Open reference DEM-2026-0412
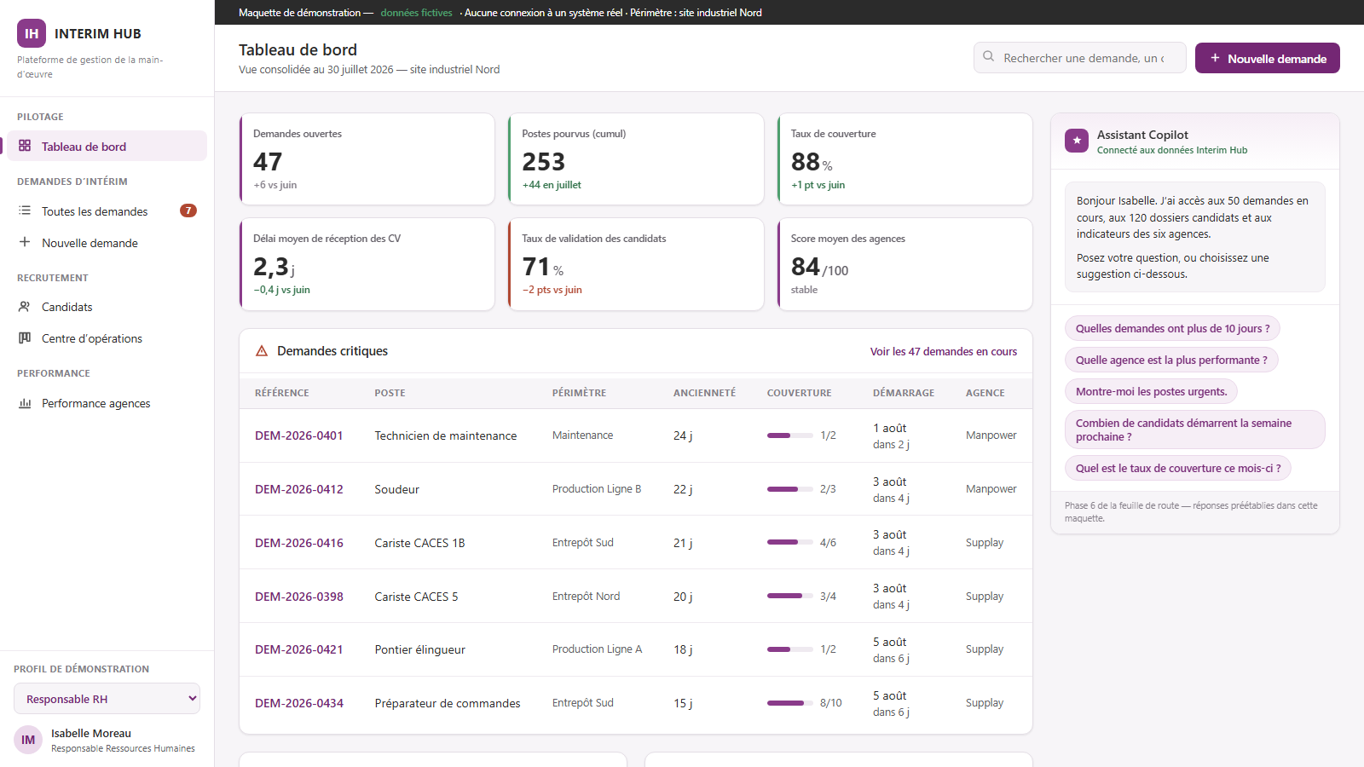Image resolution: width=1364 pixels, height=767 pixels. coord(298,489)
